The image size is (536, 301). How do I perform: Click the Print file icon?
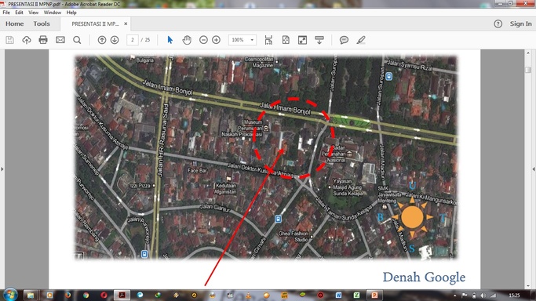click(43, 40)
